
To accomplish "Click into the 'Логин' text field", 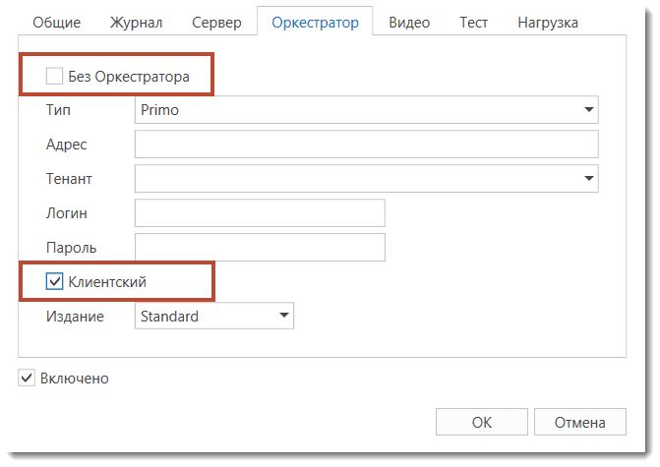I will point(259,213).
